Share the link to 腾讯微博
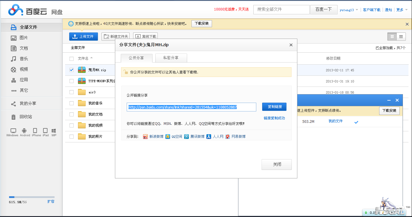 click(194, 137)
